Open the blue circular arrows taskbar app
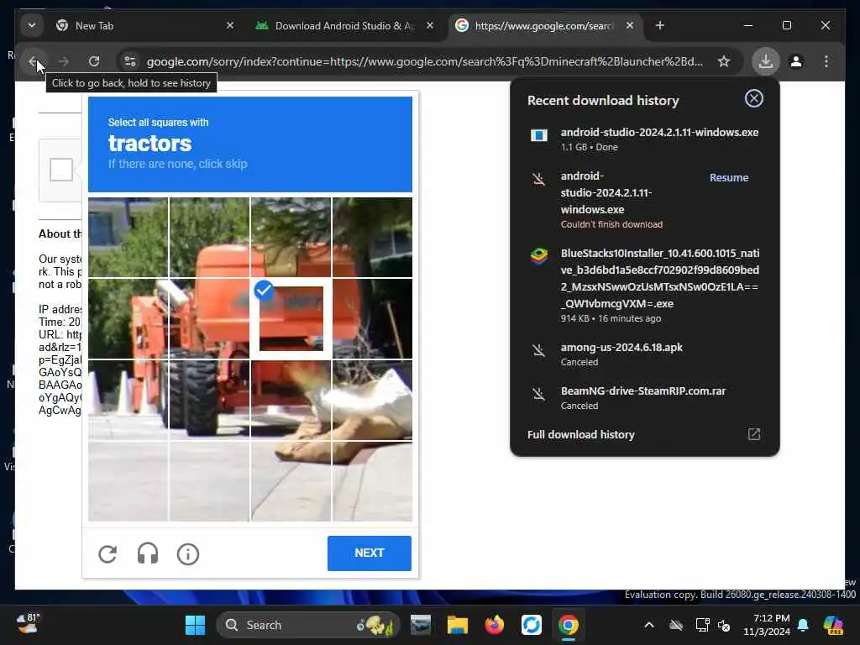This screenshot has height=645, width=860. (531, 625)
